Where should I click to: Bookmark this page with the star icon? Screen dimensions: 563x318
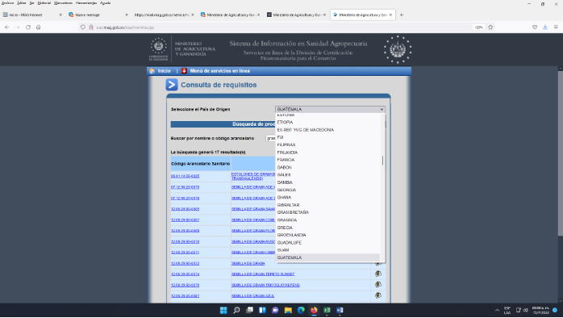pyautogui.click(x=490, y=27)
